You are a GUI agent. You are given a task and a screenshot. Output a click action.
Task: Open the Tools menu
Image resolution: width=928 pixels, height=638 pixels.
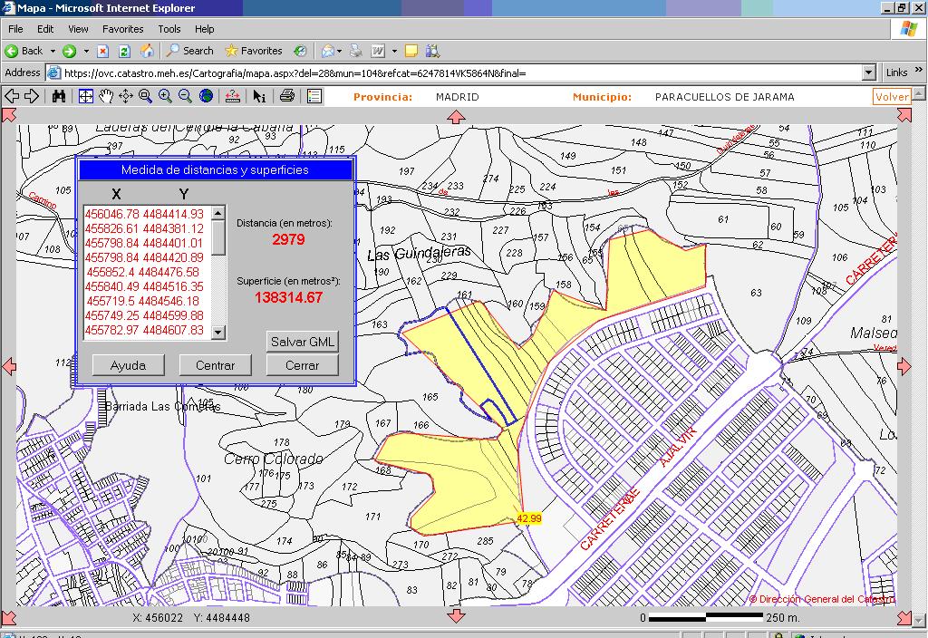[169, 29]
